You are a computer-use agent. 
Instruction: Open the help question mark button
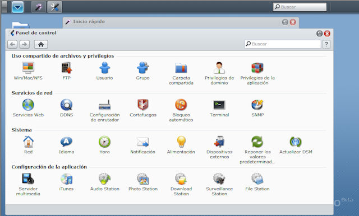326,44
